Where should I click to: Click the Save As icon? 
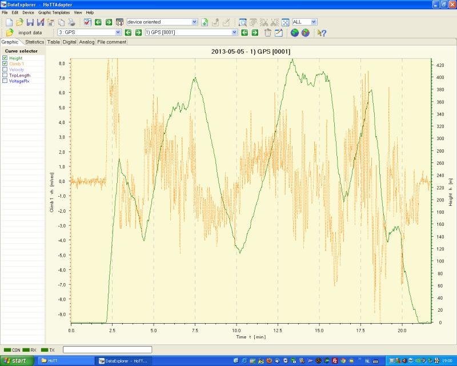click(x=41, y=22)
